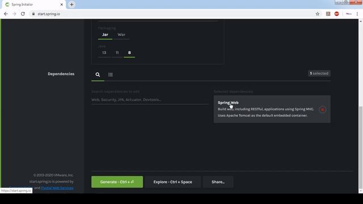The height and width of the screenshot is (204, 363).
Task: Close the Spring Initializr tab
Action: (62, 5)
